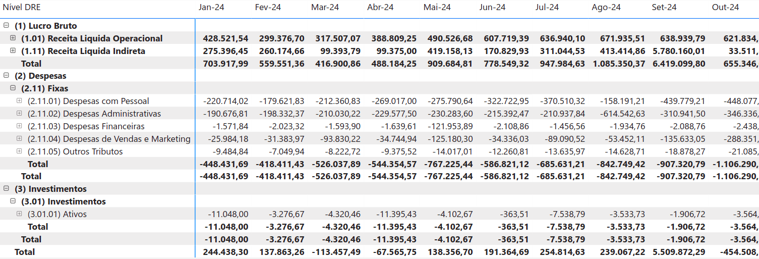Collapse the (3) Investimentos group
This screenshot has height=259, width=759.
(x=6, y=189)
